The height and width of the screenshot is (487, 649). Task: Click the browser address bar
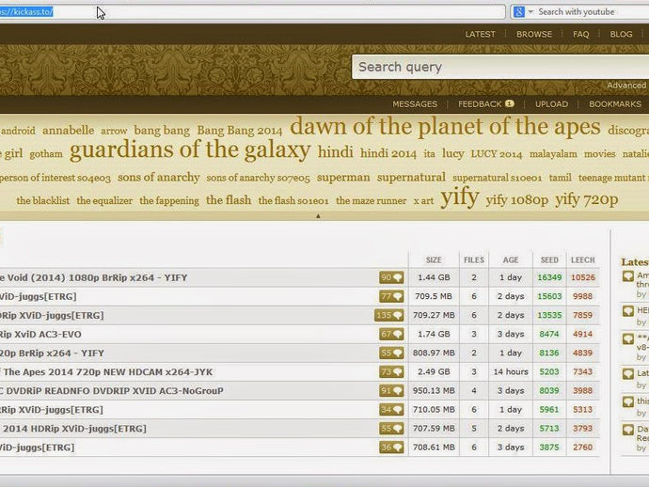point(252,12)
